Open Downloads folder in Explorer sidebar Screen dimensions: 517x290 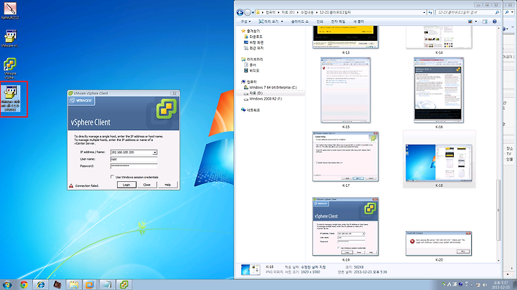(x=253, y=37)
